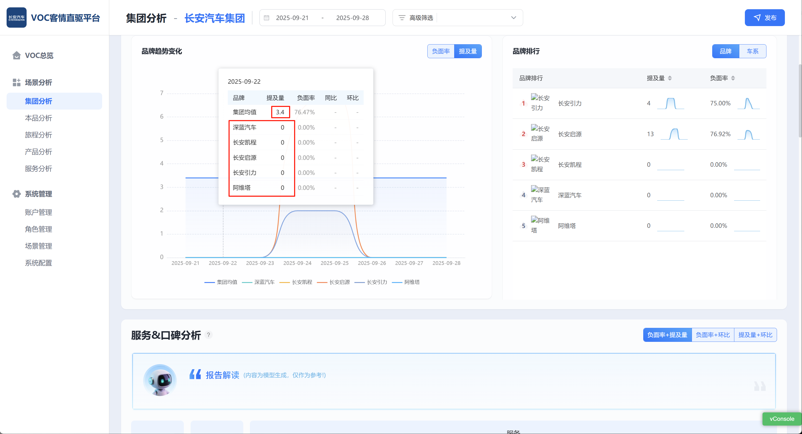This screenshot has width=802, height=434.
Task: Click the Changan logo icon
Action: (x=17, y=18)
